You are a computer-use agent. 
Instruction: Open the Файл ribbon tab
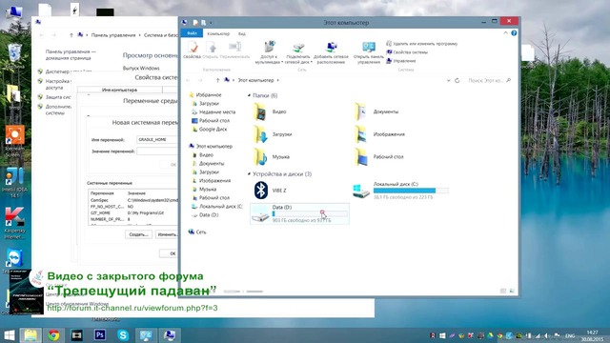pos(192,33)
